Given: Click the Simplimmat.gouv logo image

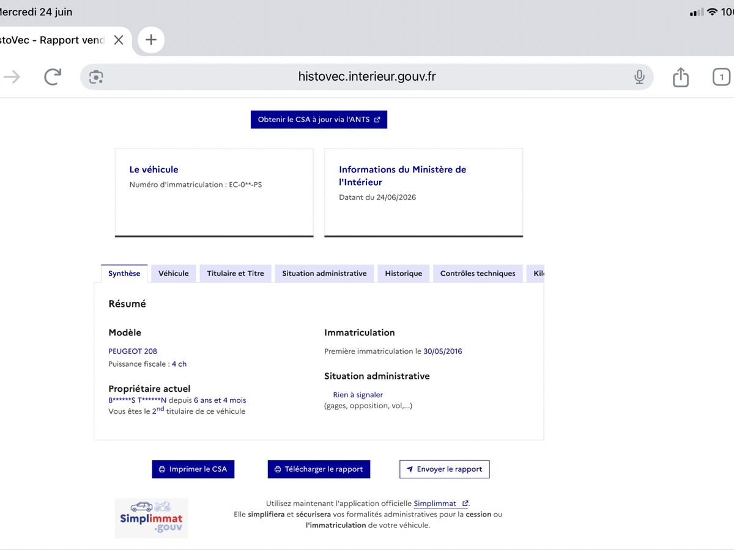Looking at the screenshot, I should (x=152, y=518).
